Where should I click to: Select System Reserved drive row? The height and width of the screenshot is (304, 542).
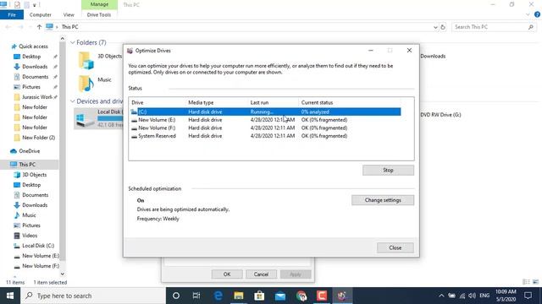[x=265, y=136]
